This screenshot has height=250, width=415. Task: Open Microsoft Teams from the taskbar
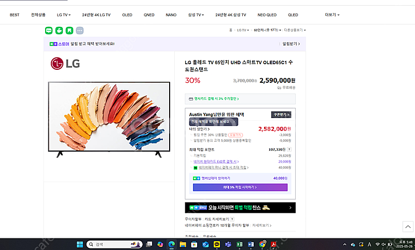(228, 244)
